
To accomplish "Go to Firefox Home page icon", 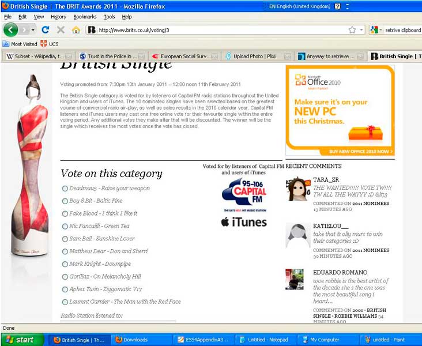I will (76, 29).
